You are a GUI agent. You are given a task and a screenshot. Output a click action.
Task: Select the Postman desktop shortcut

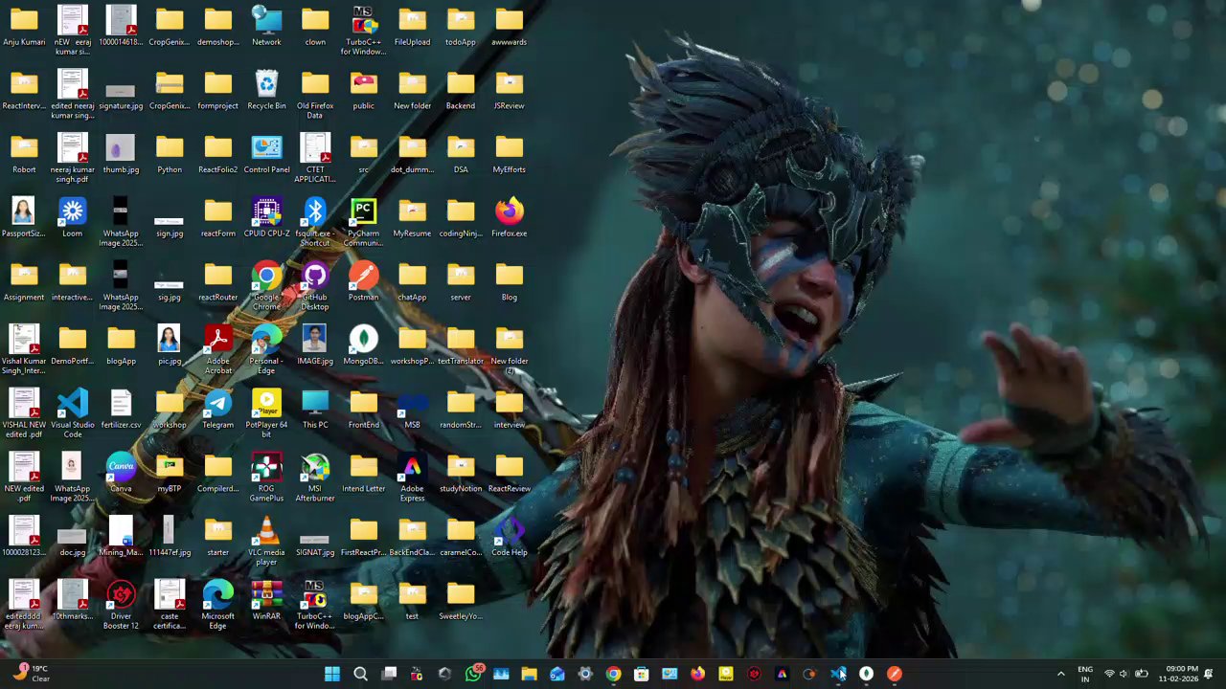tap(363, 281)
